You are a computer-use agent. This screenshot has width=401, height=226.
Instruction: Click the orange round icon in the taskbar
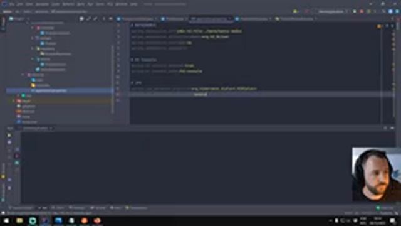(x=84, y=221)
